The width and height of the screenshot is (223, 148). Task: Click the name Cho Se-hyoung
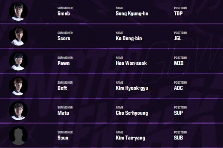click(x=132, y=113)
